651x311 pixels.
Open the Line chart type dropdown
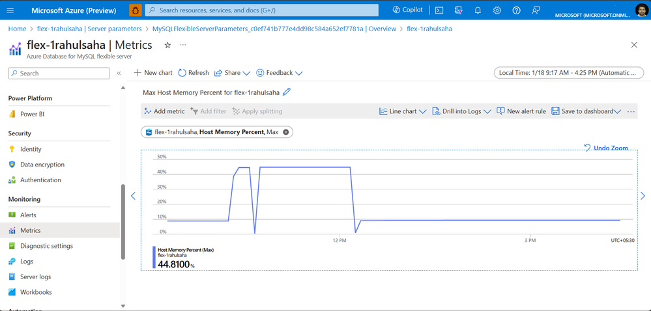tap(403, 111)
